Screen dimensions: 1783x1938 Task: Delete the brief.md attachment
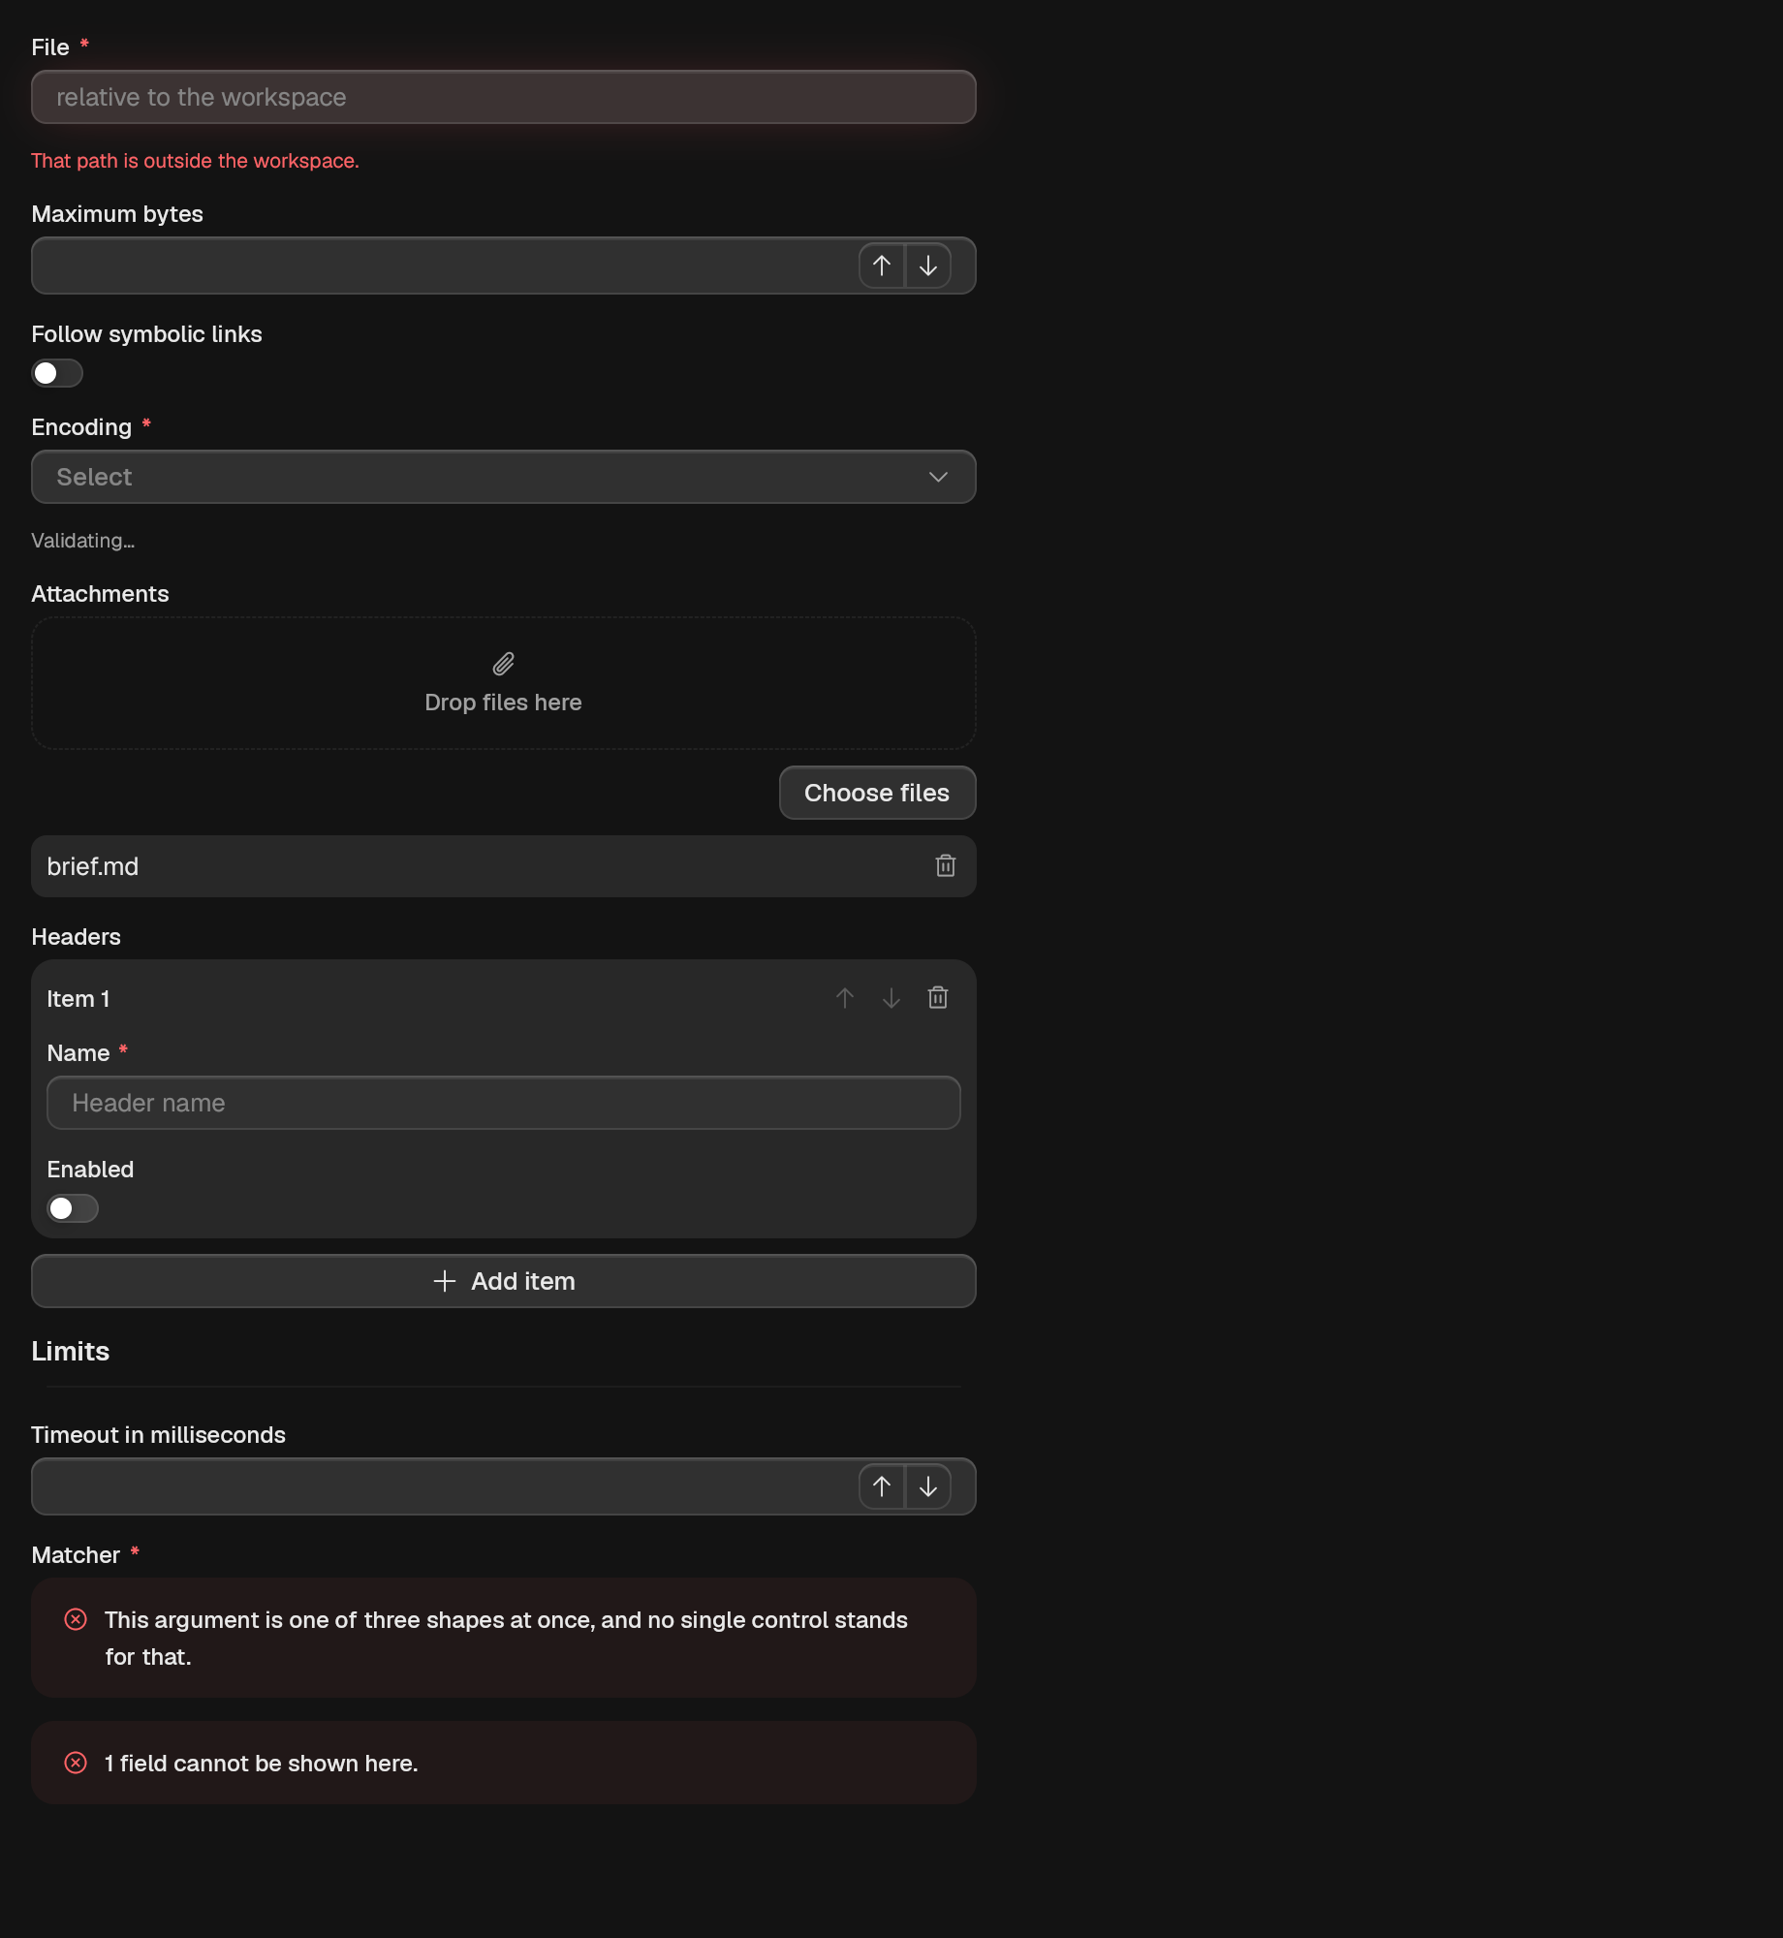pos(946,866)
